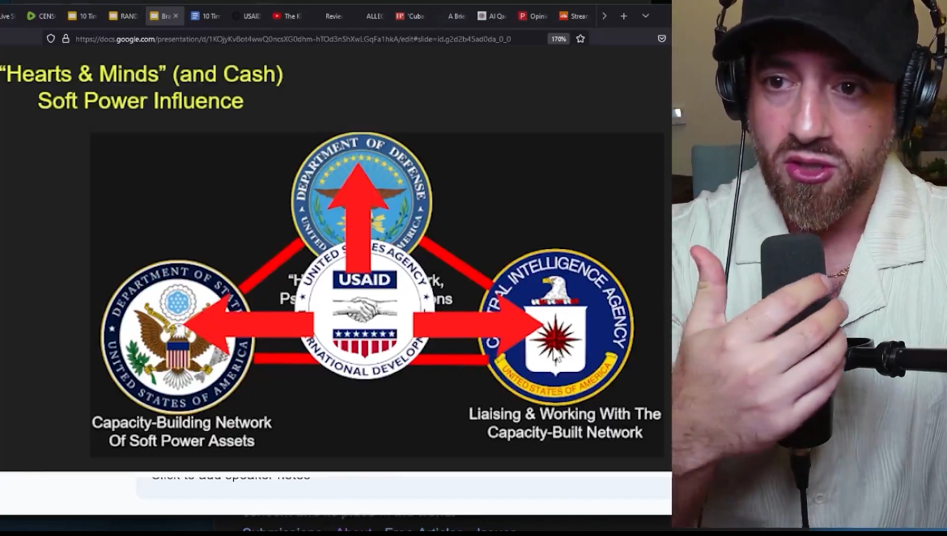Click 'Capacity-Building Network Of Soft Power Assets' caption
947x536 pixels.
point(181,432)
